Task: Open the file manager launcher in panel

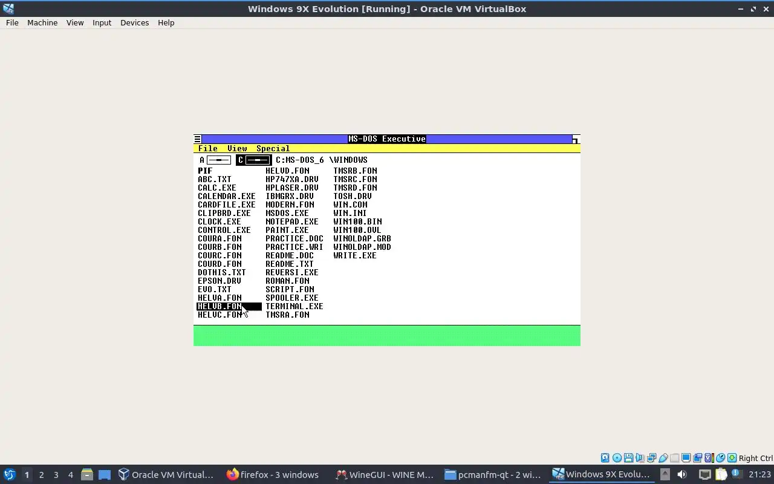Action: click(x=86, y=474)
